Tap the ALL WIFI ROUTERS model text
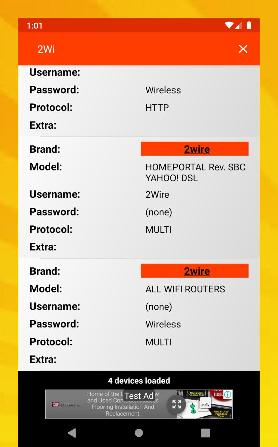The image size is (278, 447). (185, 289)
